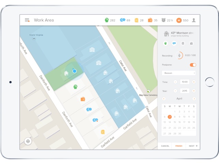Open the user profile icon
This screenshot has height=164, width=219.
pos(194,20)
